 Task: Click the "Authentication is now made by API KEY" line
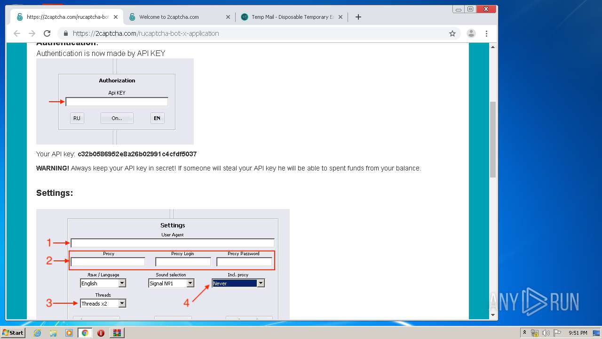[x=101, y=54]
